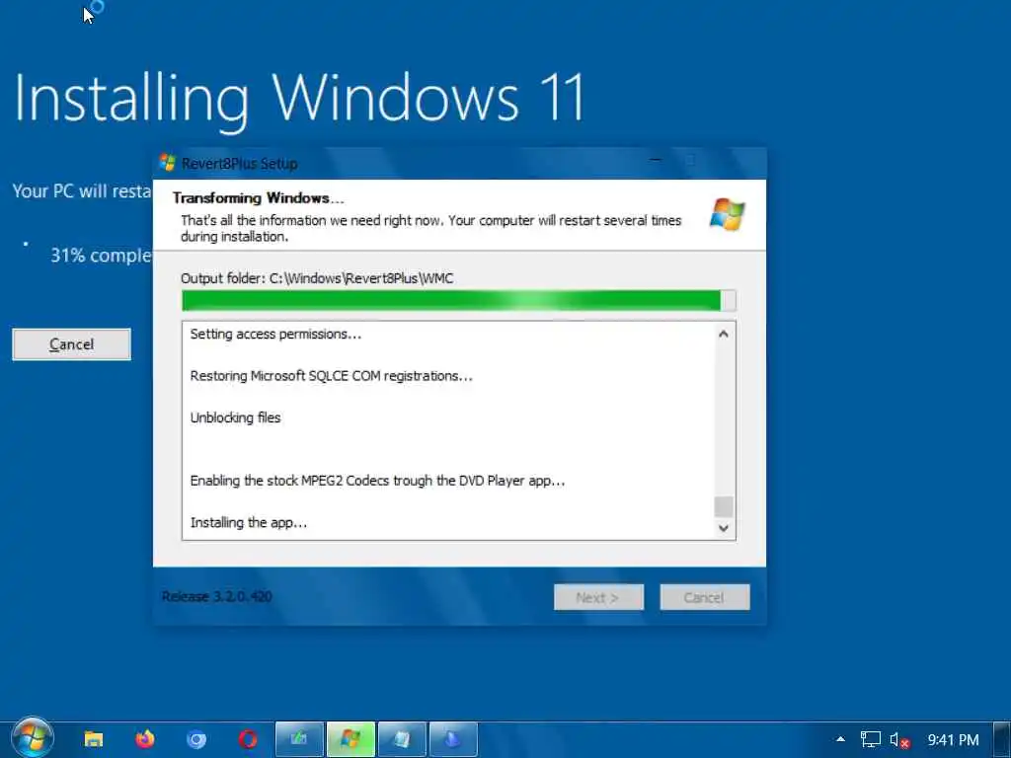The width and height of the screenshot is (1011, 758).
Task: Click the Cancel button in Revert8Plus Setup
Action: pos(705,597)
